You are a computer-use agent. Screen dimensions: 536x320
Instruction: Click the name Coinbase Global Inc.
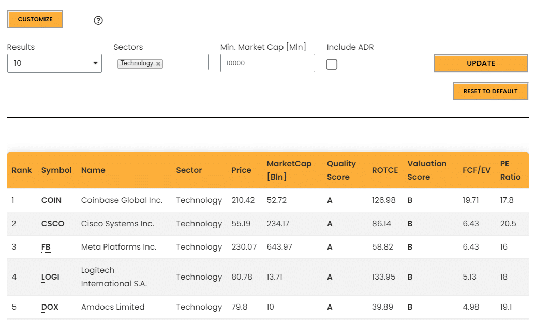(x=122, y=200)
